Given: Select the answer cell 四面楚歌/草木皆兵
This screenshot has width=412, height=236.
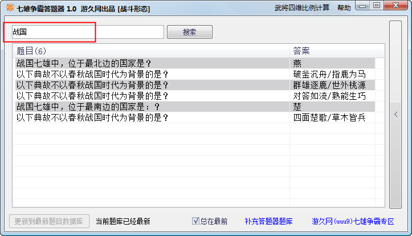Looking at the screenshot, I should click(x=333, y=117).
